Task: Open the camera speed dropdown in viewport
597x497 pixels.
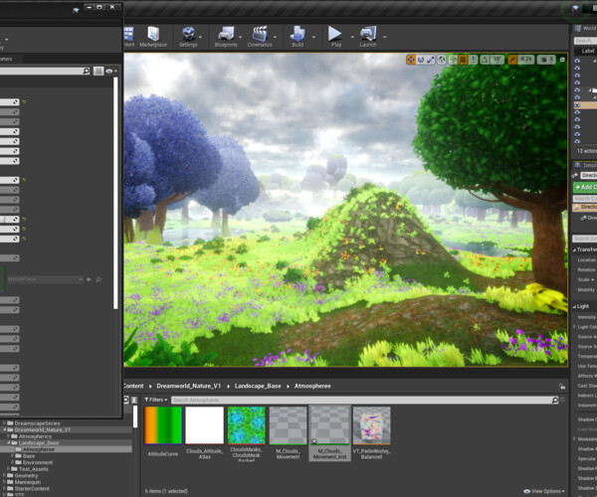Action: click(546, 60)
